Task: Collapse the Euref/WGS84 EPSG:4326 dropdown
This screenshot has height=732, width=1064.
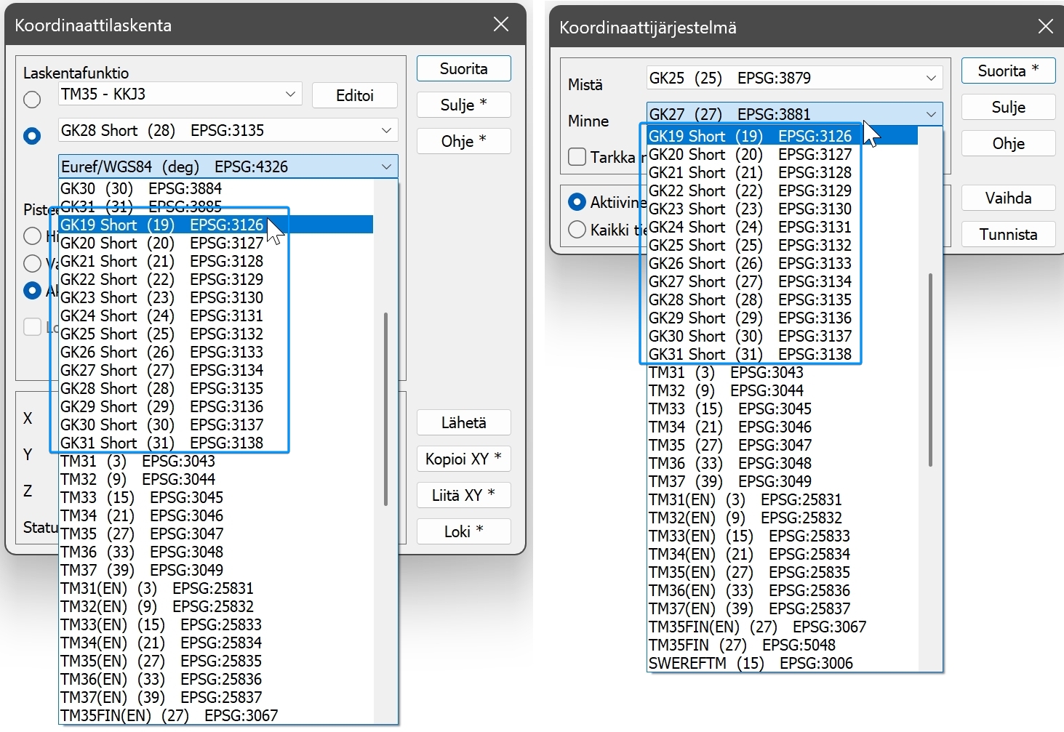Action: [x=228, y=166]
